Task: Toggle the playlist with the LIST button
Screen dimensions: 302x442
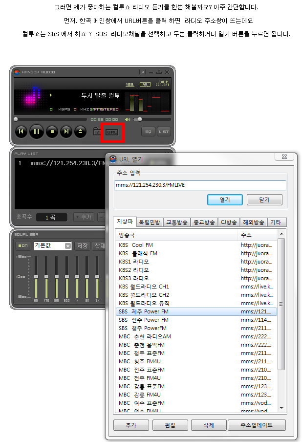Action: 164,132
